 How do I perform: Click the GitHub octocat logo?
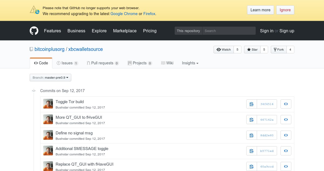click(34, 31)
